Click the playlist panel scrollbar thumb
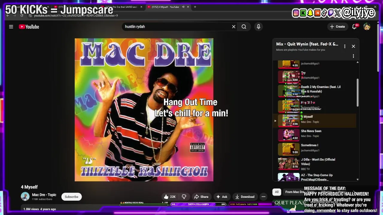 point(358,93)
